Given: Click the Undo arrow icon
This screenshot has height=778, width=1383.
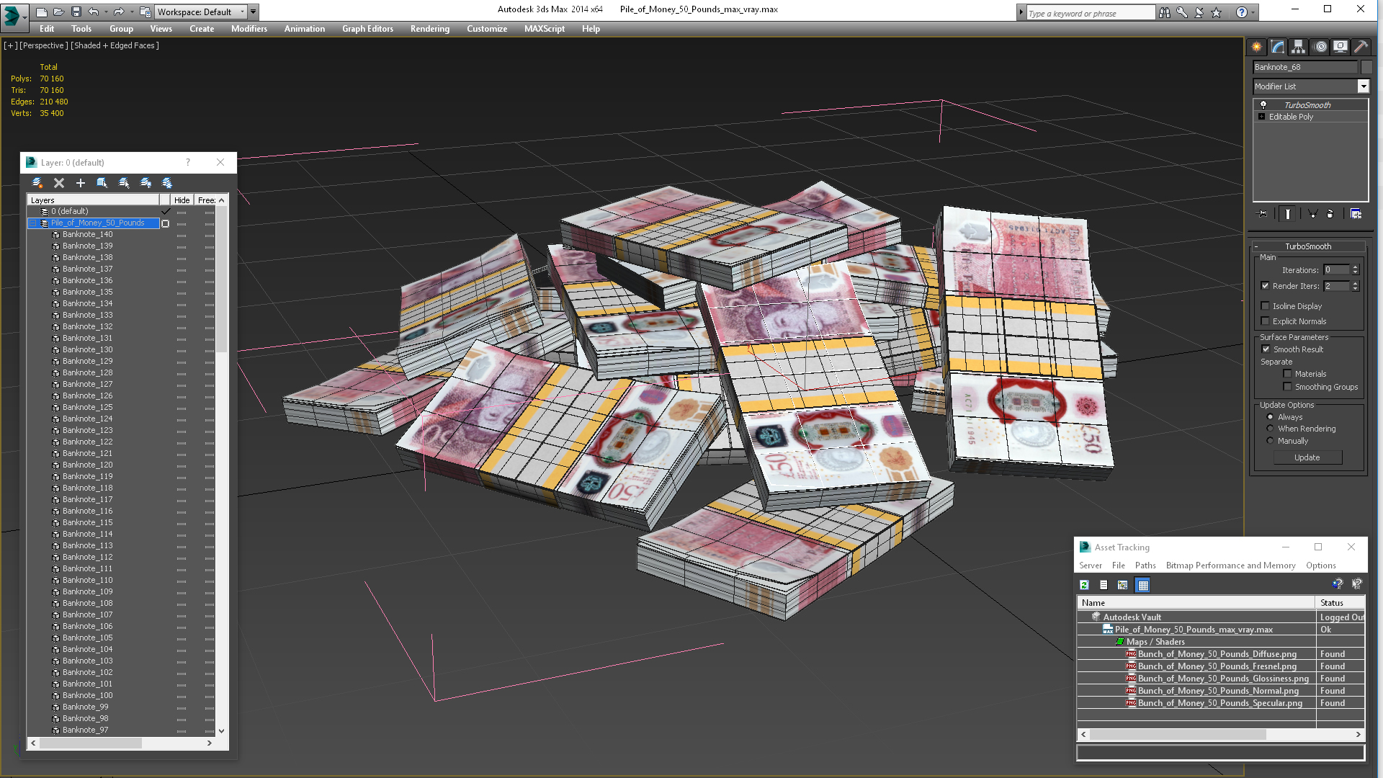Looking at the screenshot, I should [x=93, y=12].
